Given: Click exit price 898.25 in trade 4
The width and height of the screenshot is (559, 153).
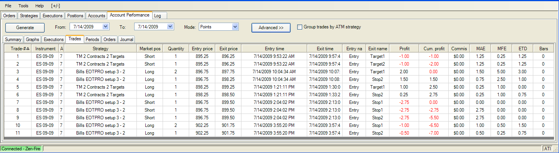Looking at the screenshot, I should point(228,79).
